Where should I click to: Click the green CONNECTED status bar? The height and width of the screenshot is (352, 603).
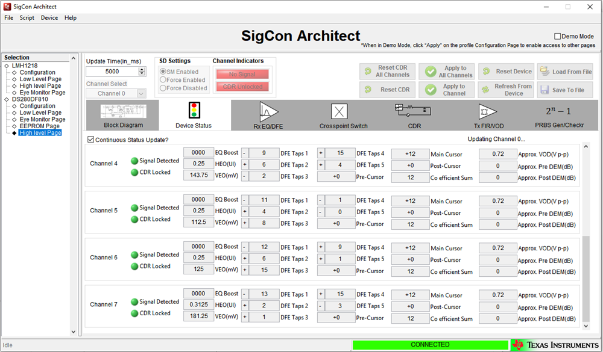[x=431, y=345]
